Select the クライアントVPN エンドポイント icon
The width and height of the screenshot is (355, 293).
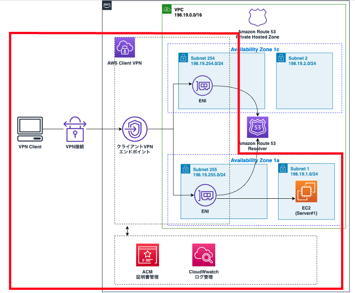coord(135,129)
